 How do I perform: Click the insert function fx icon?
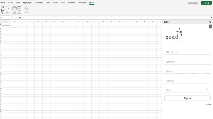(20, 18)
